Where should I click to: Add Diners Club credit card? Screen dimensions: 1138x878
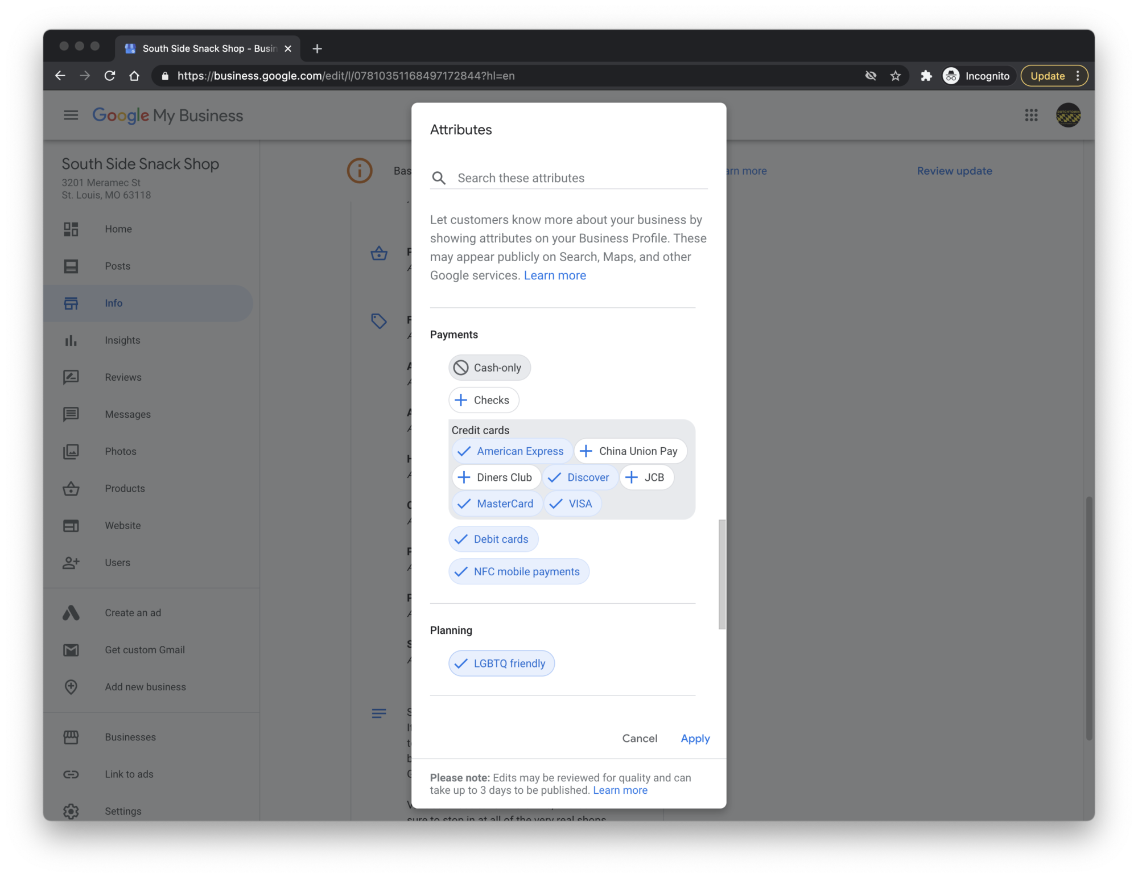(x=496, y=477)
